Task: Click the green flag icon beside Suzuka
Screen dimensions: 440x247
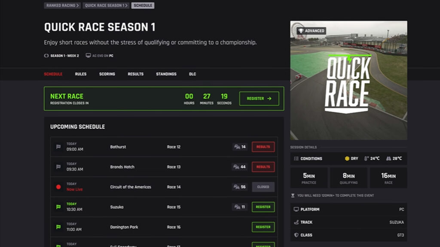Action: pyautogui.click(x=58, y=207)
